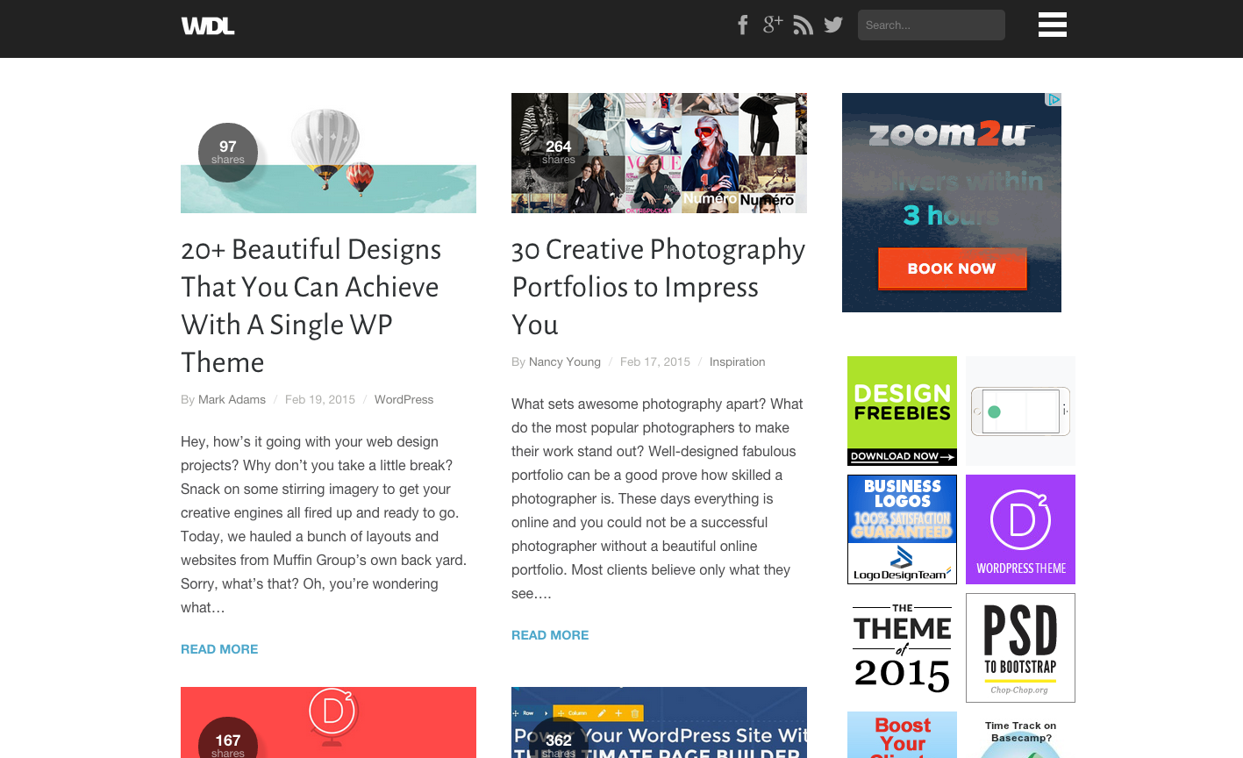Open the WordPress category link
The image size is (1243, 758).
point(404,399)
